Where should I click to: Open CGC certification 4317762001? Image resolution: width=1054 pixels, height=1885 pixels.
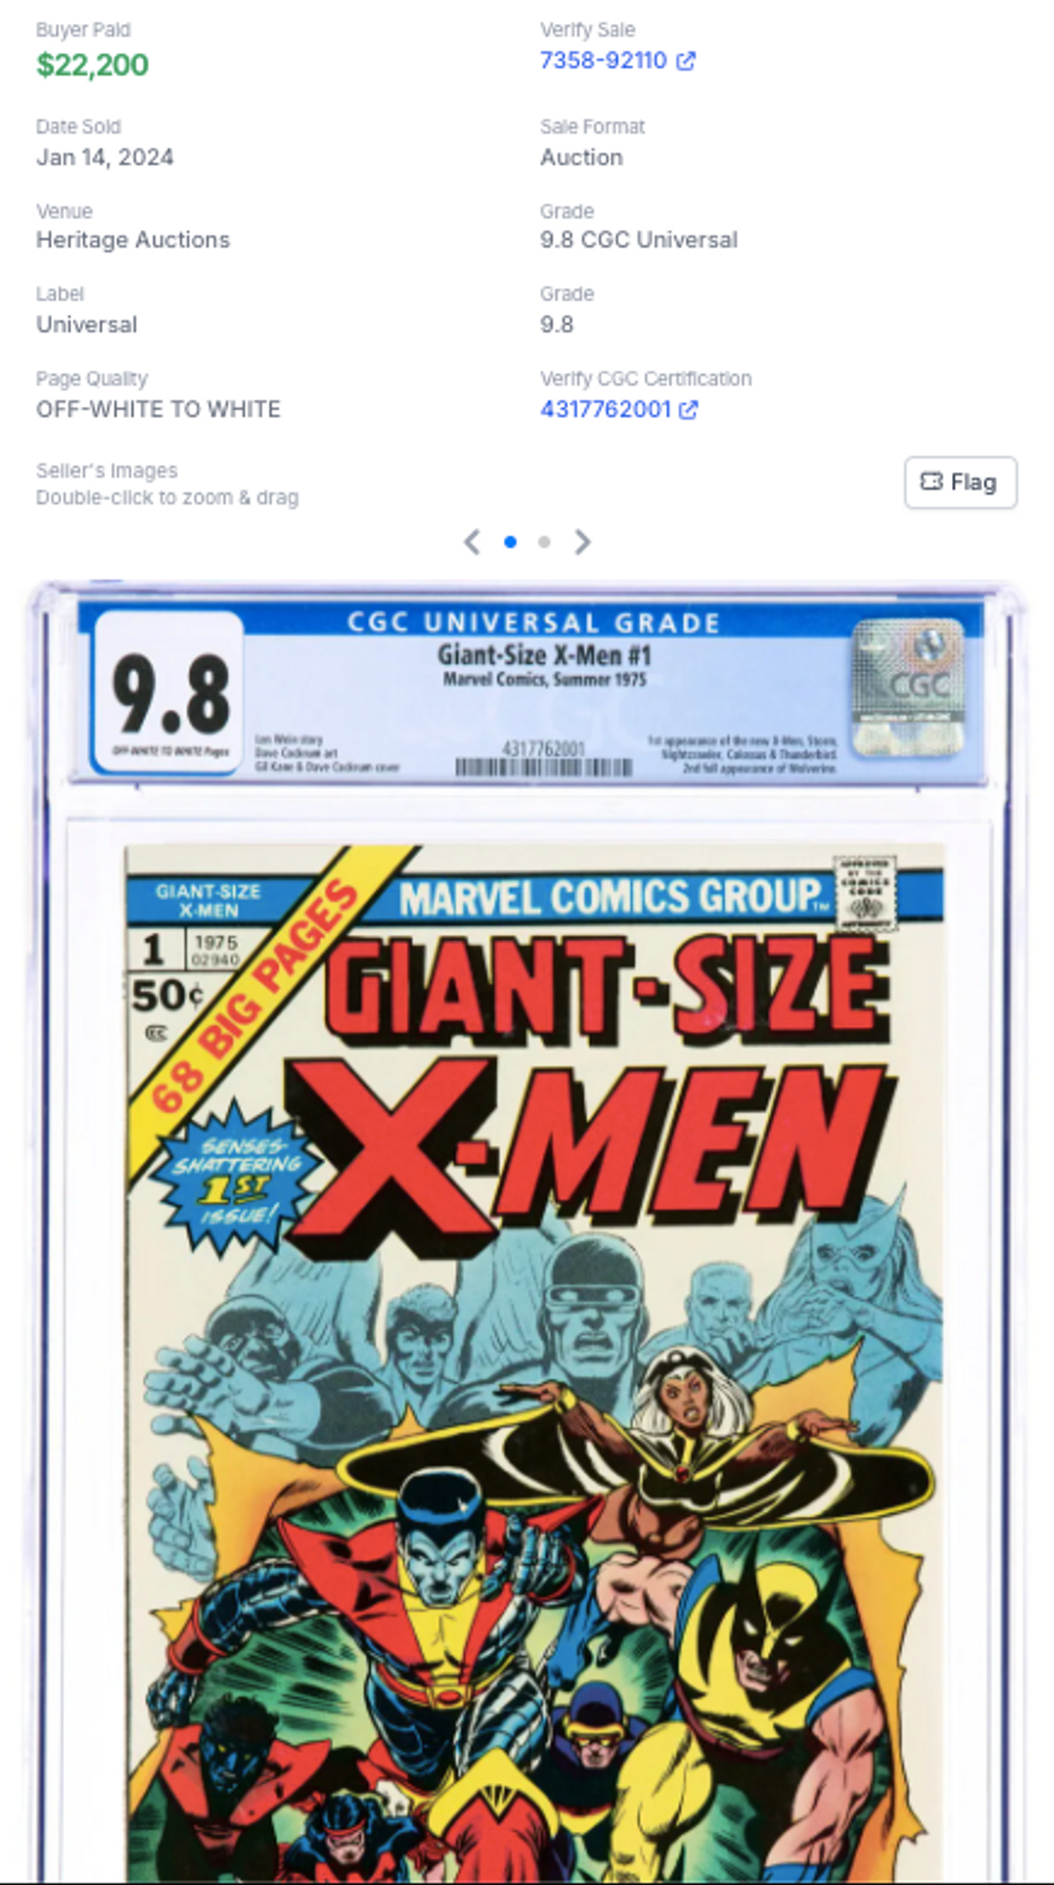click(x=605, y=409)
